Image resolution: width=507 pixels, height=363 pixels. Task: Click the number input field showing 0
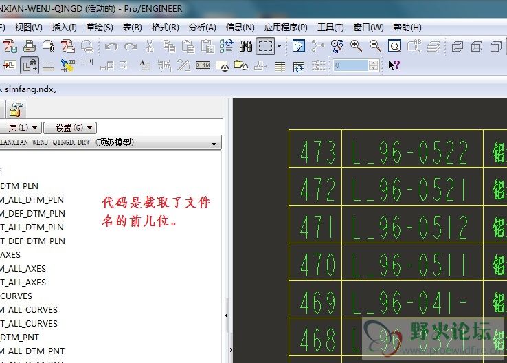click(350, 65)
